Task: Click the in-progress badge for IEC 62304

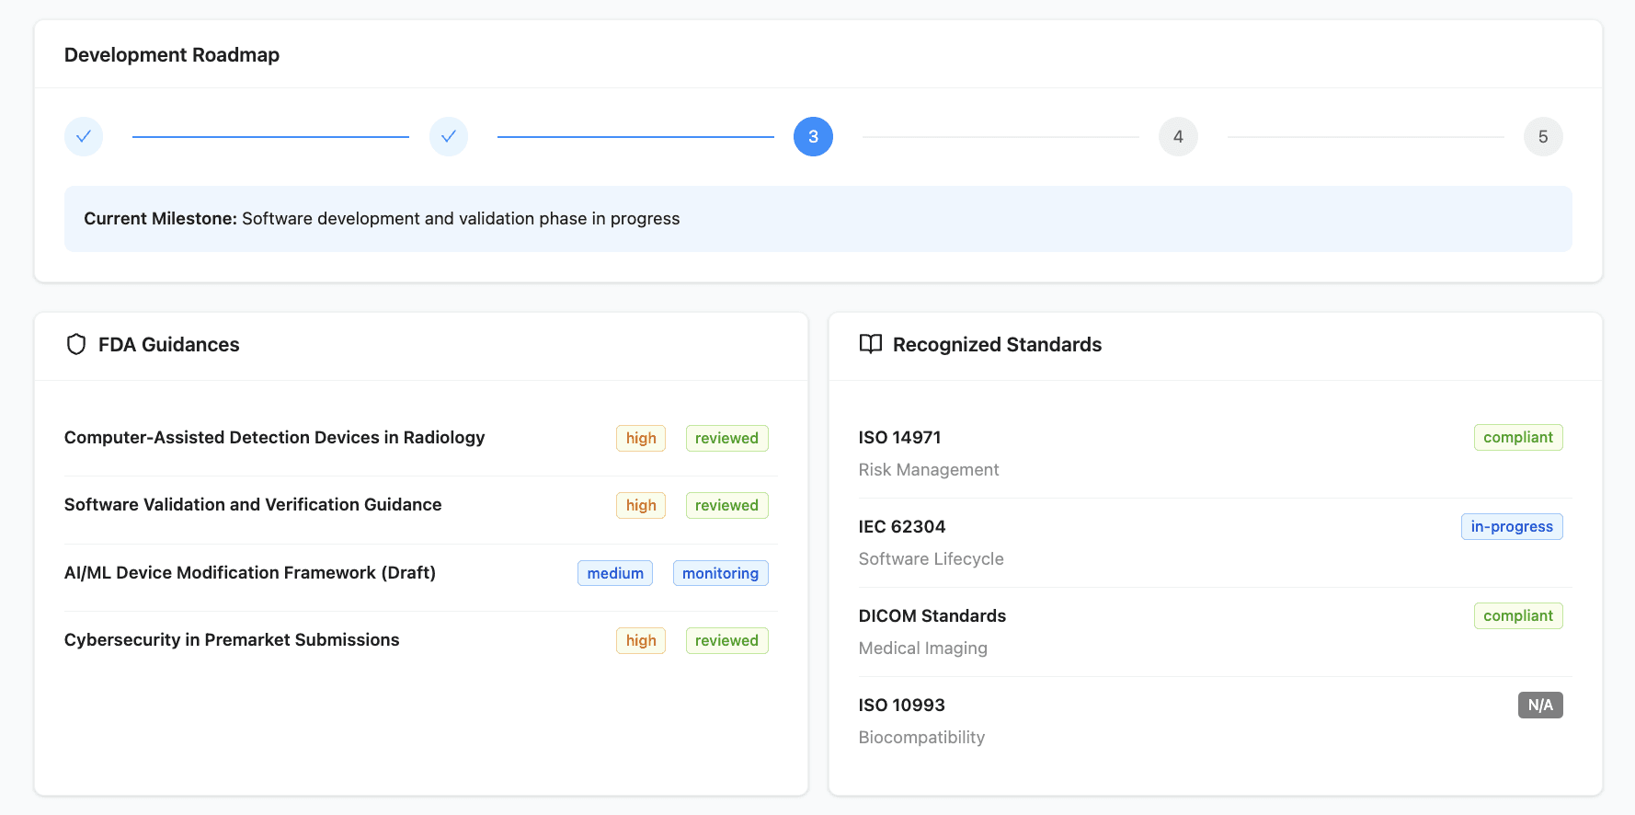Action: 1512,527
